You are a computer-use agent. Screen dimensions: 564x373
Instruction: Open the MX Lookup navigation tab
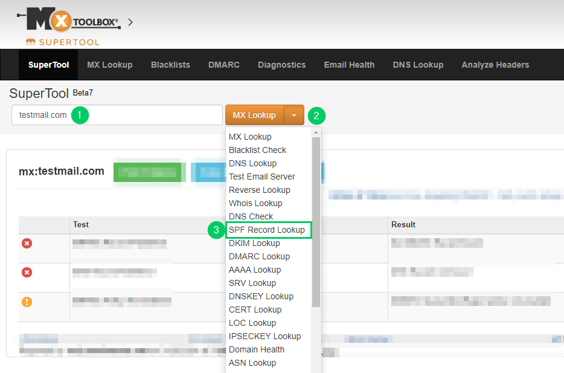110,65
